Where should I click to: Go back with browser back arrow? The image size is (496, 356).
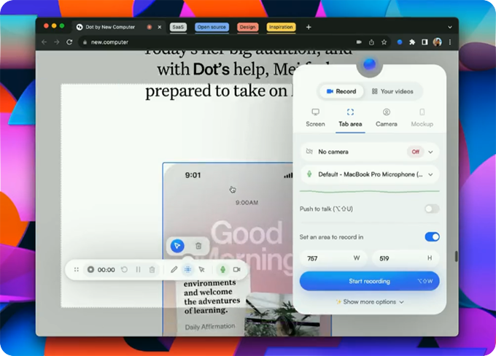(44, 42)
